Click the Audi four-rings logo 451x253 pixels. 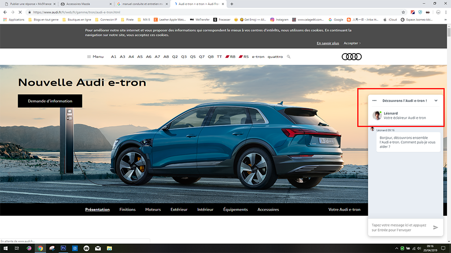coord(351,57)
